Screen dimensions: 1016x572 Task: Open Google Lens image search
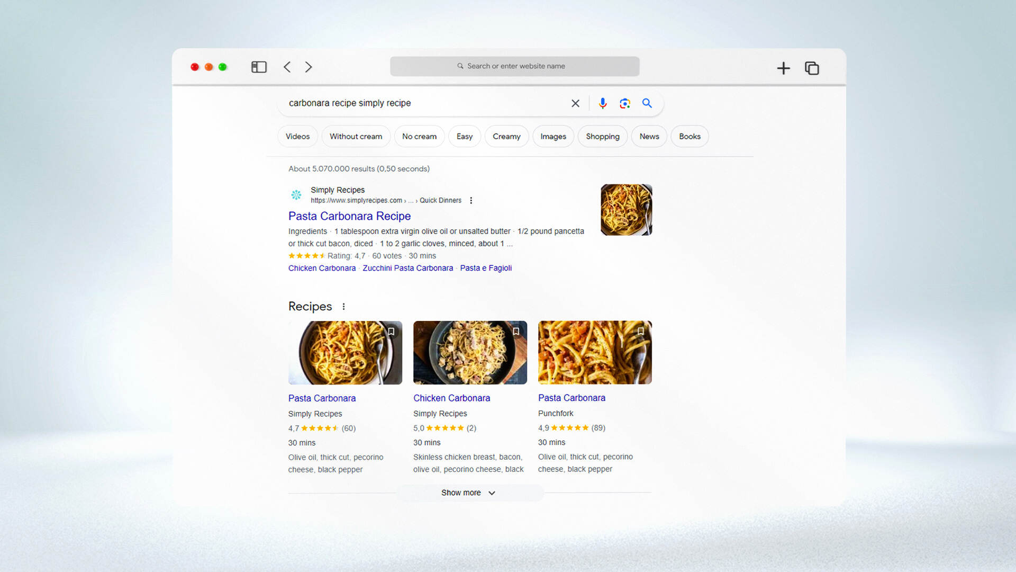[625, 103]
